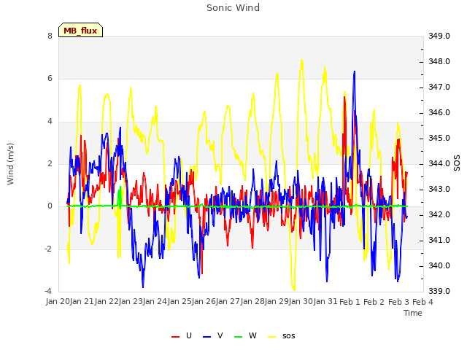
Task: Click the Feb 3 date tick label
Action: click(x=398, y=302)
